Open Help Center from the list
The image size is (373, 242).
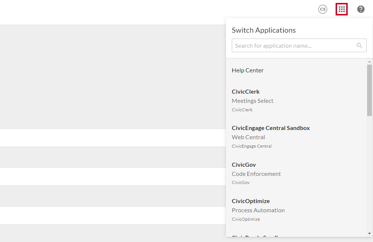coord(248,71)
